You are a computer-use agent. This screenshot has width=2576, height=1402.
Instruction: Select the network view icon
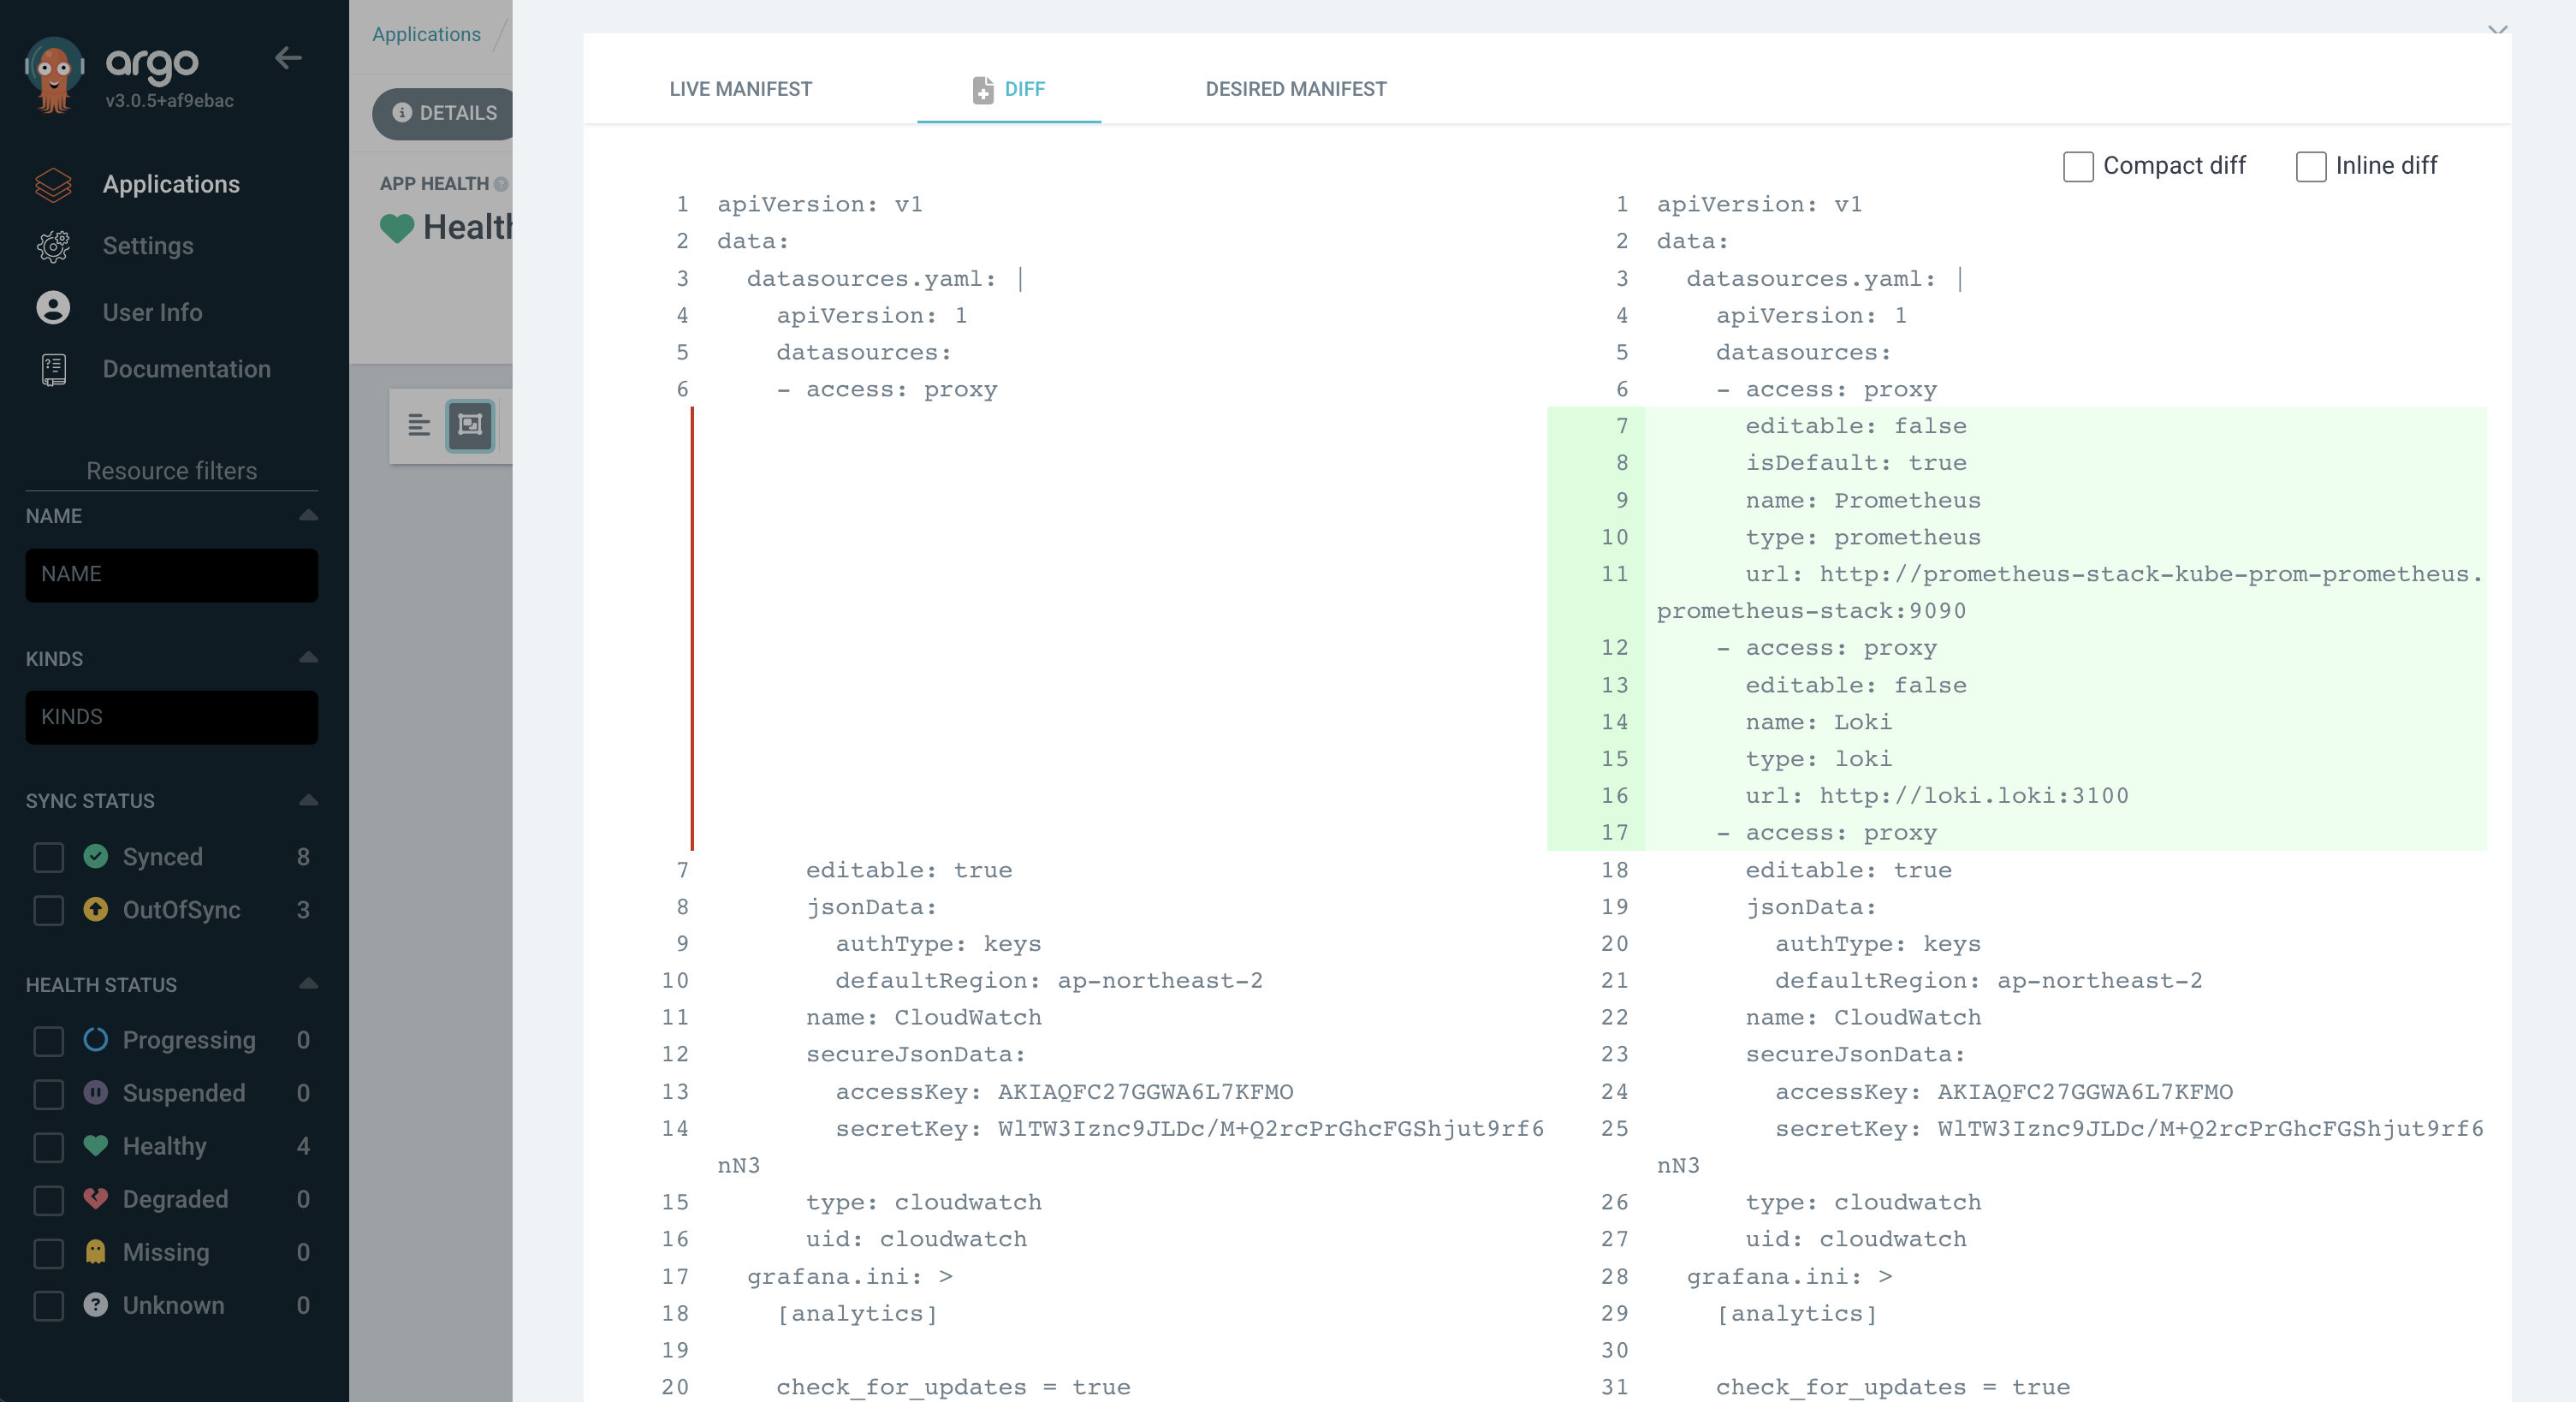click(470, 426)
